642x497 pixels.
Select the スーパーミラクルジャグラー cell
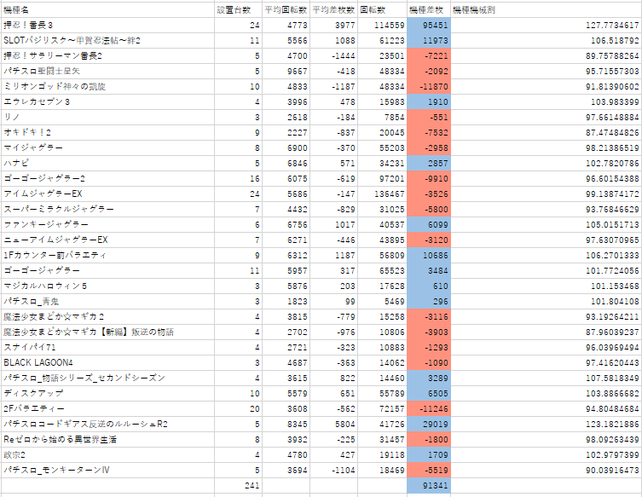(x=107, y=210)
